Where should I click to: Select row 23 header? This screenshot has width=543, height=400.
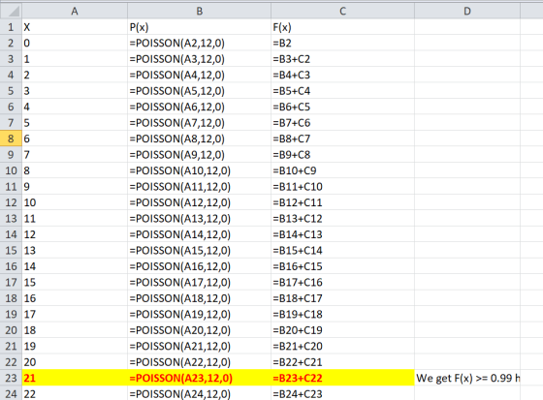[x=11, y=378]
